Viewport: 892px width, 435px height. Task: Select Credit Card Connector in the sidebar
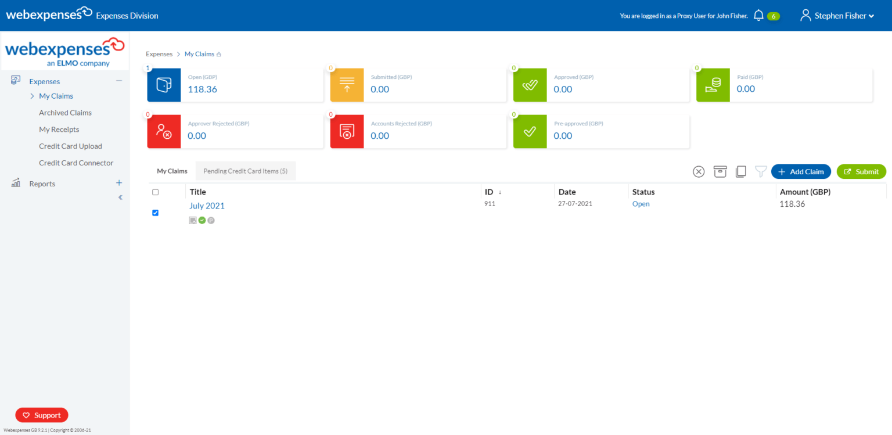tap(76, 163)
